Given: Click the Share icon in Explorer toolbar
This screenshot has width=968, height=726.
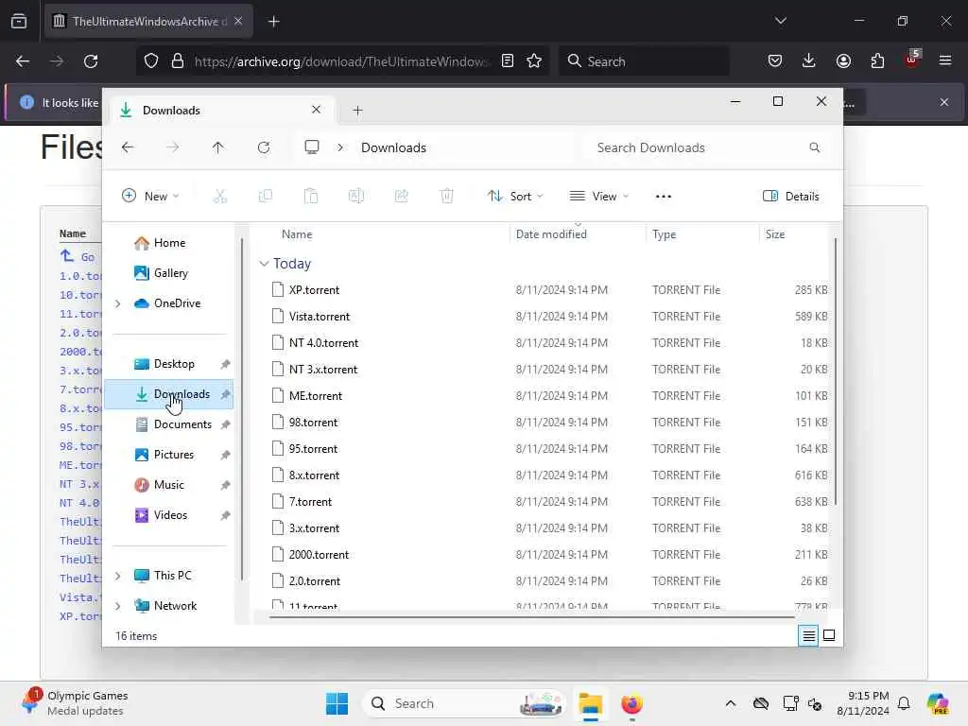Looking at the screenshot, I should [401, 197].
